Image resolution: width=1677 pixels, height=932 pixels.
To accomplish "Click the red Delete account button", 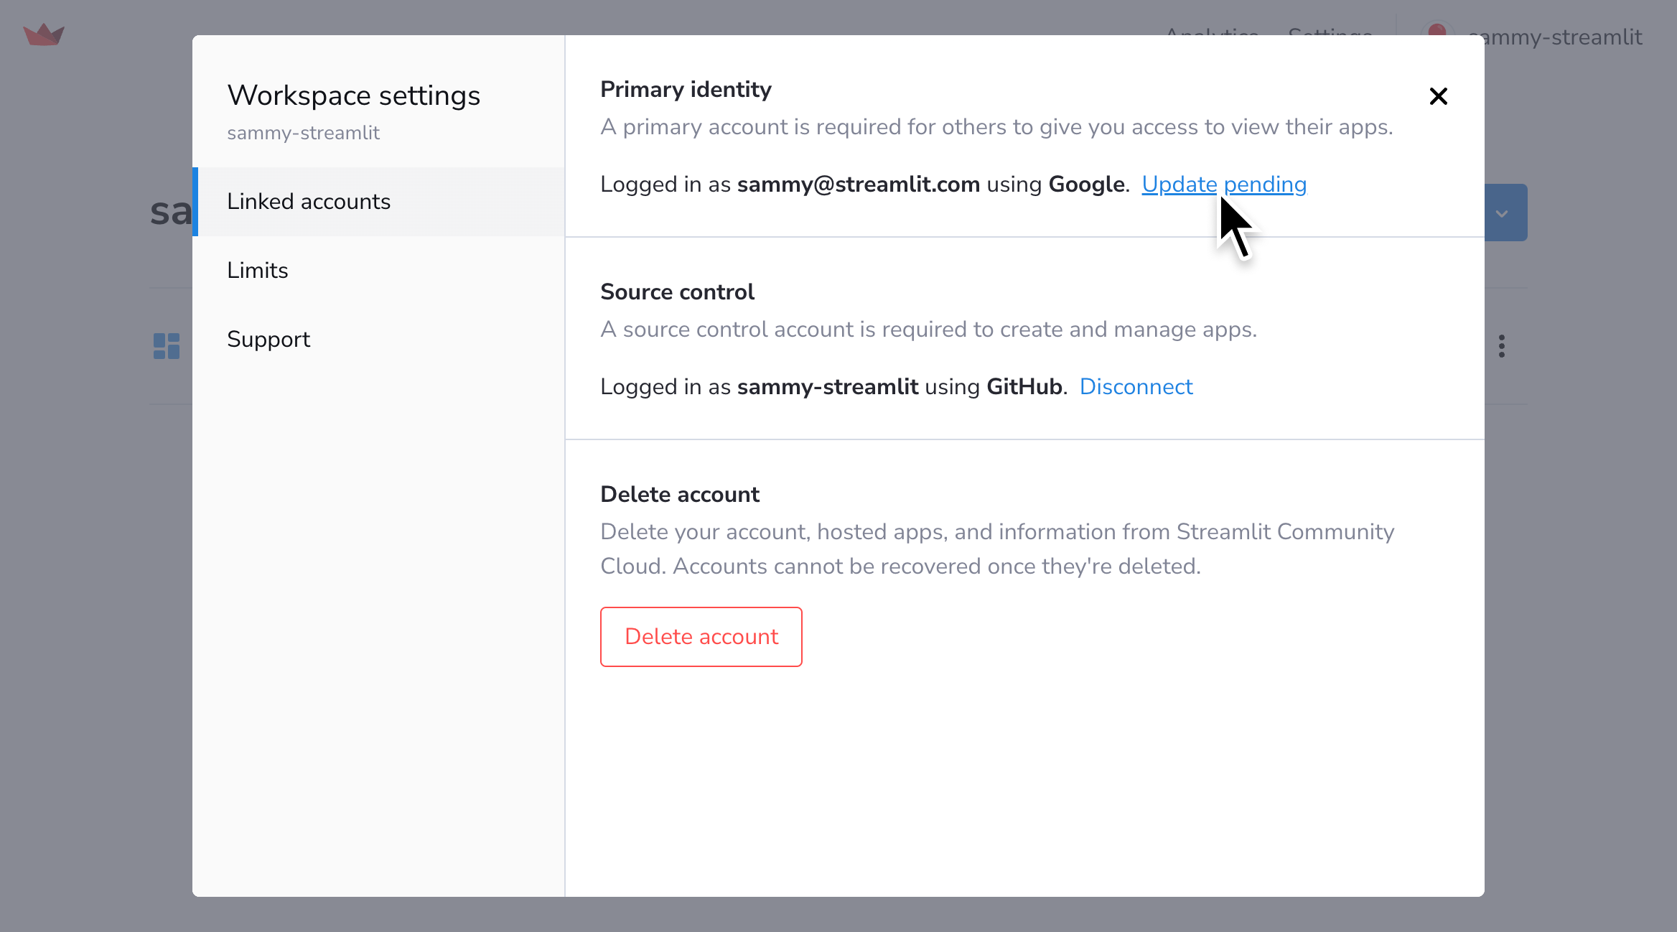I will (701, 637).
